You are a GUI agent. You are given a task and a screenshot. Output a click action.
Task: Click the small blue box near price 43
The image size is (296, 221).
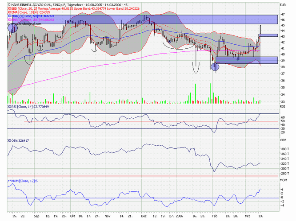tap(268, 35)
